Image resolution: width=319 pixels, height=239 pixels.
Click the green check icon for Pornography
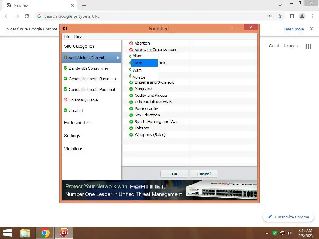131,109
